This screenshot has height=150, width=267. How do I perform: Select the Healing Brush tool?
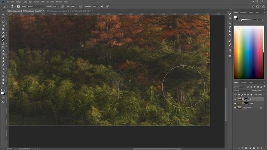tap(3, 36)
